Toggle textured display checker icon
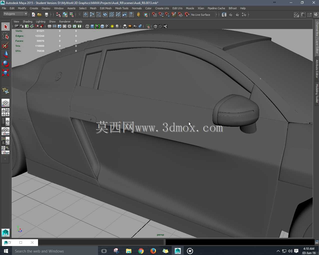This screenshot has height=255, width=319. [107, 26]
